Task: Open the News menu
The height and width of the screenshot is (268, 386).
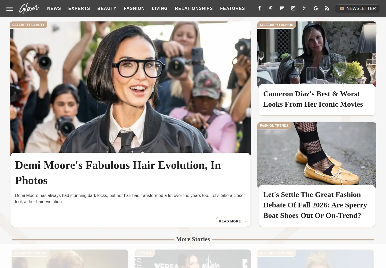Action: tap(54, 9)
